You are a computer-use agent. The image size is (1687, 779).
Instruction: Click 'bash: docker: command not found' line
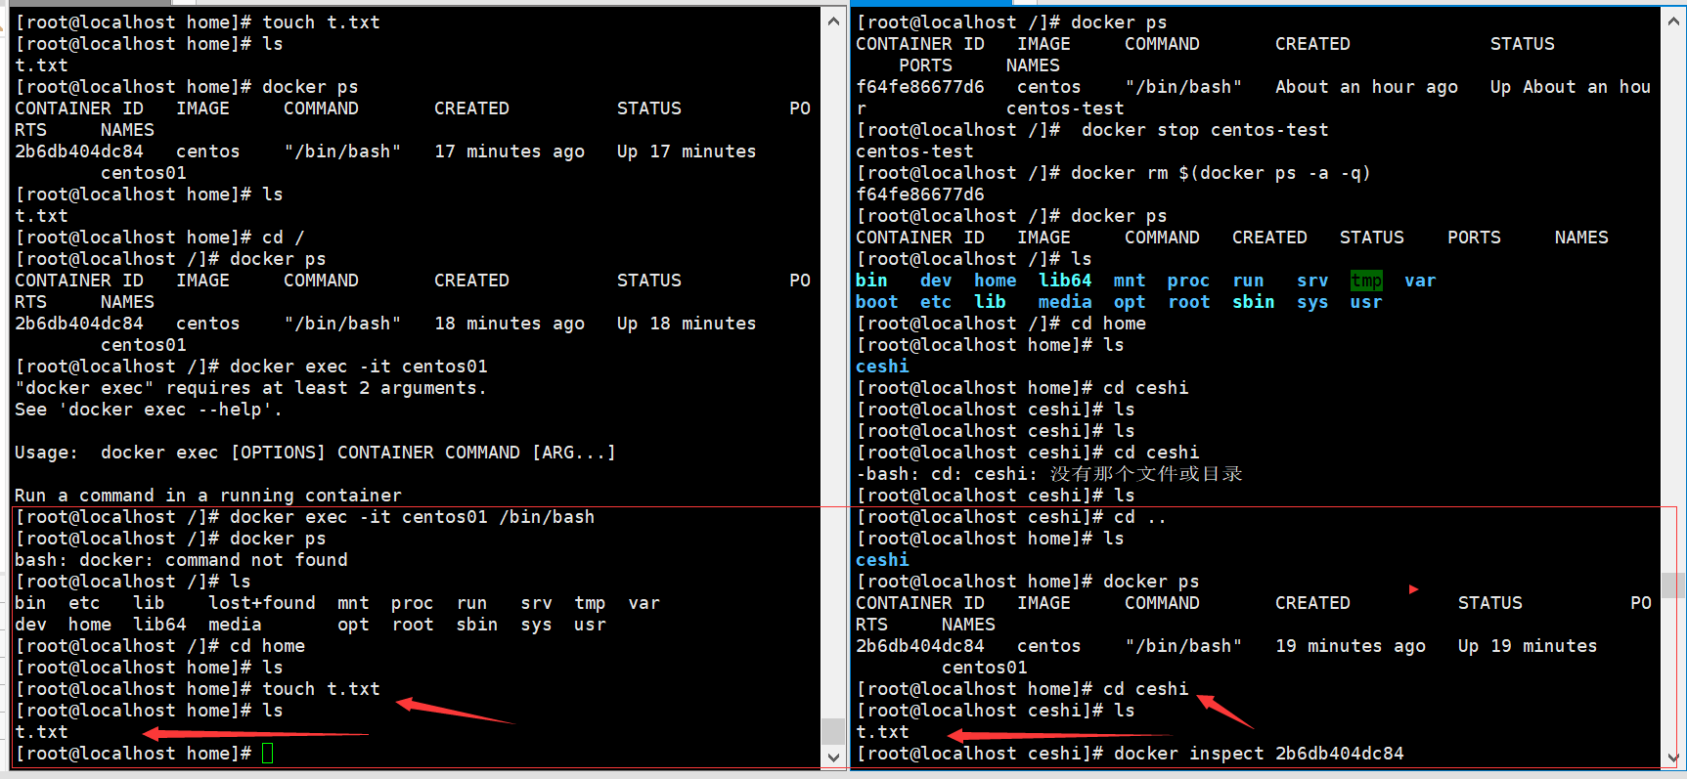pos(181,560)
